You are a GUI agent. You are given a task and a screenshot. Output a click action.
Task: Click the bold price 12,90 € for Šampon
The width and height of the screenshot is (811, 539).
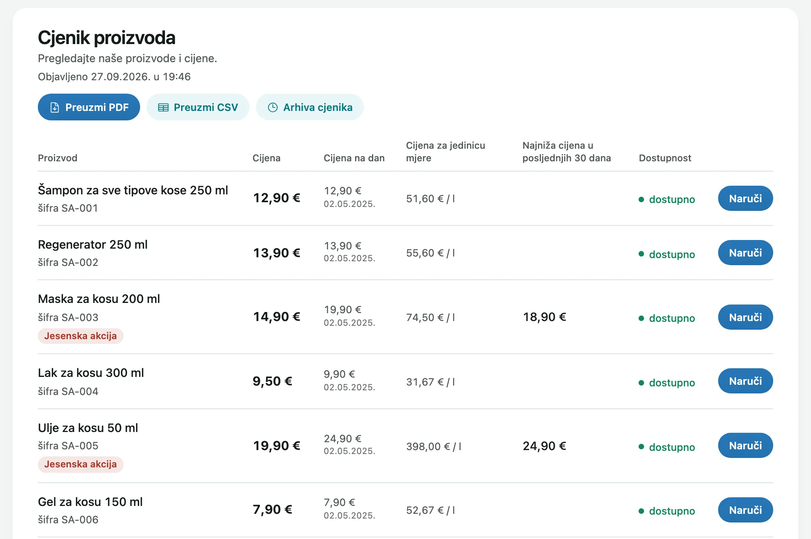click(277, 198)
